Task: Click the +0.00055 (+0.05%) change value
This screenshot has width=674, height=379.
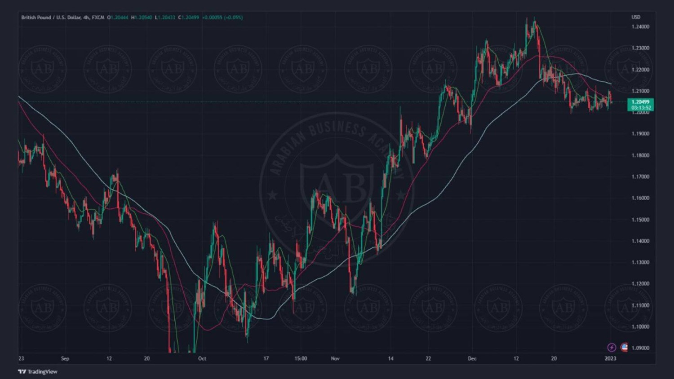Action: point(222,18)
